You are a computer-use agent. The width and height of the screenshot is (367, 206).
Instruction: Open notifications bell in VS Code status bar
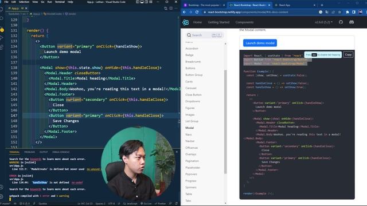pyautogui.click(x=176, y=204)
